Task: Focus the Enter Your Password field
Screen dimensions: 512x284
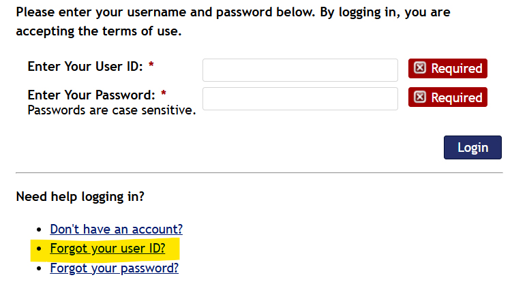Action: (x=300, y=99)
